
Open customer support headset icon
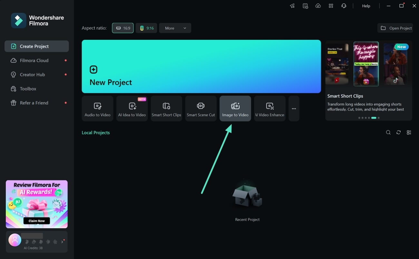344,6
